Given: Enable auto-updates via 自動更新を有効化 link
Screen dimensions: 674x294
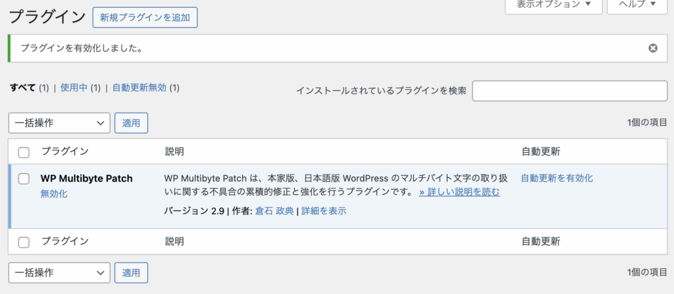Looking at the screenshot, I should [x=557, y=178].
